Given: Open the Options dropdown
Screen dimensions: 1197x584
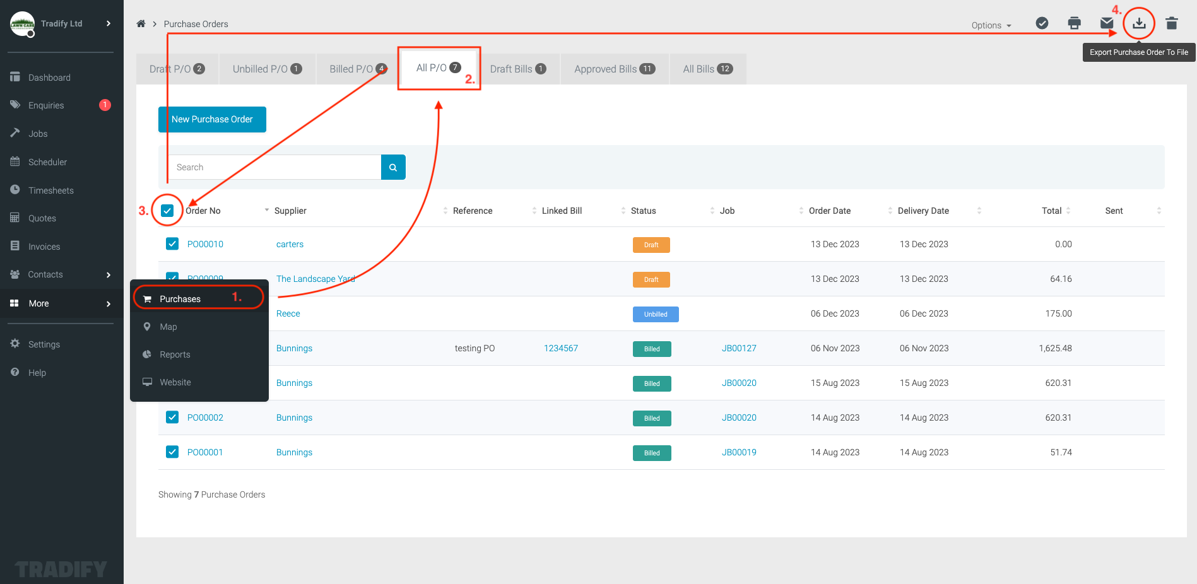Looking at the screenshot, I should pyautogui.click(x=991, y=25).
